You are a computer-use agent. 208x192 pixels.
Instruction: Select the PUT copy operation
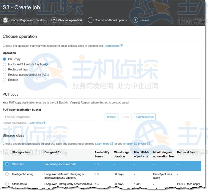click(4, 59)
